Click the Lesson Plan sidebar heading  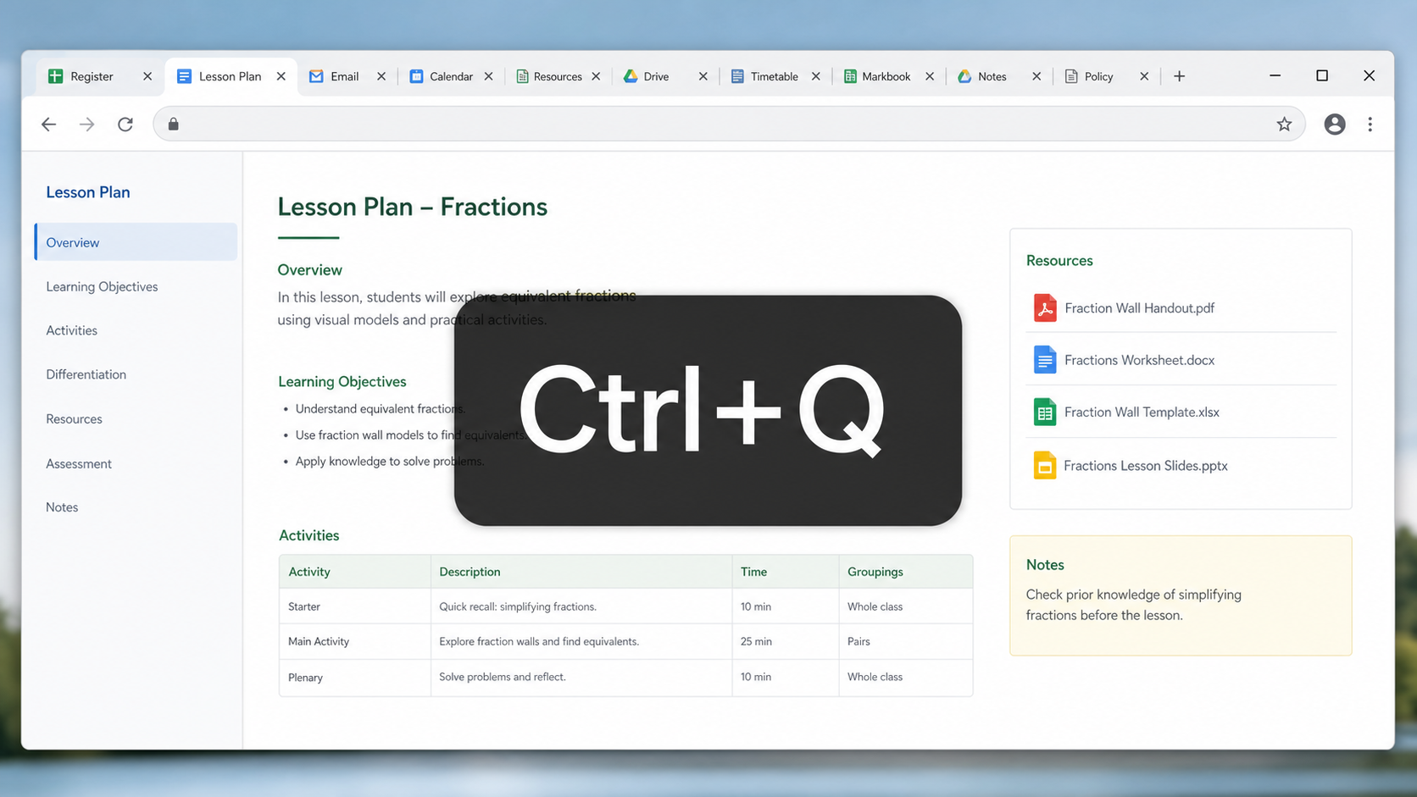point(88,192)
